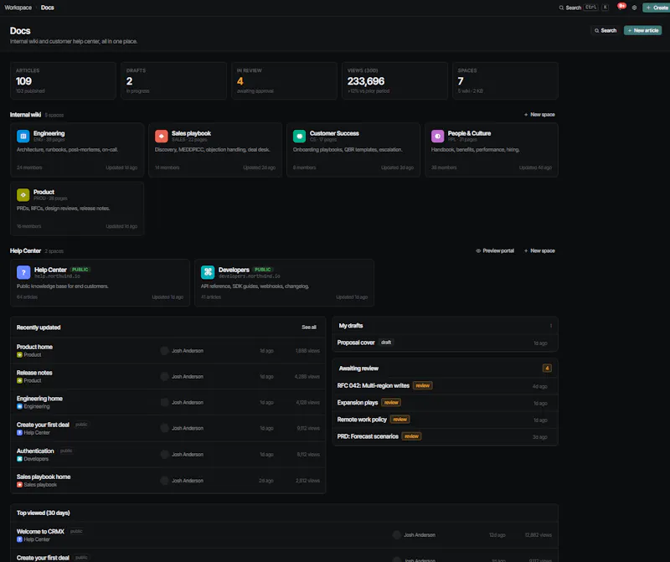Open Expansion plays review item
The image size is (670, 562).
[358, 403]
